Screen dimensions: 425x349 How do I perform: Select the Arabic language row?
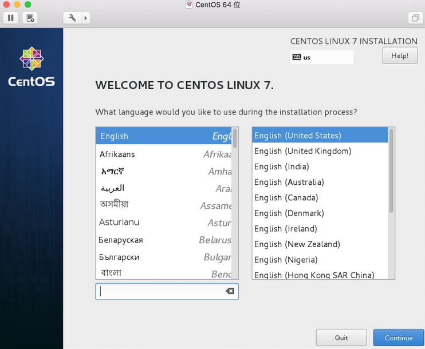click(164, 188)
